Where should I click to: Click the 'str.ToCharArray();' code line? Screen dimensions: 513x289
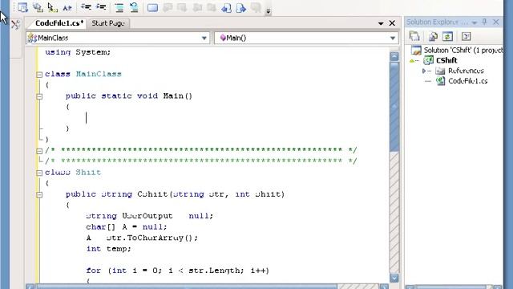[142, 238]
